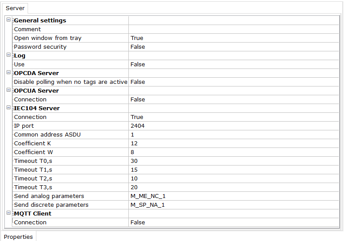Select the Log header row
344x241 pixels.
click(x=176, y=56)
